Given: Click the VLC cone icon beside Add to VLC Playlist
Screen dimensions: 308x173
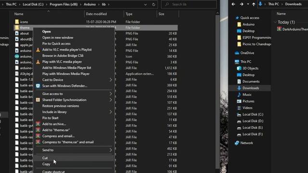Looking at the screenshot, I should pyautogui.click(x=38, y=50).
